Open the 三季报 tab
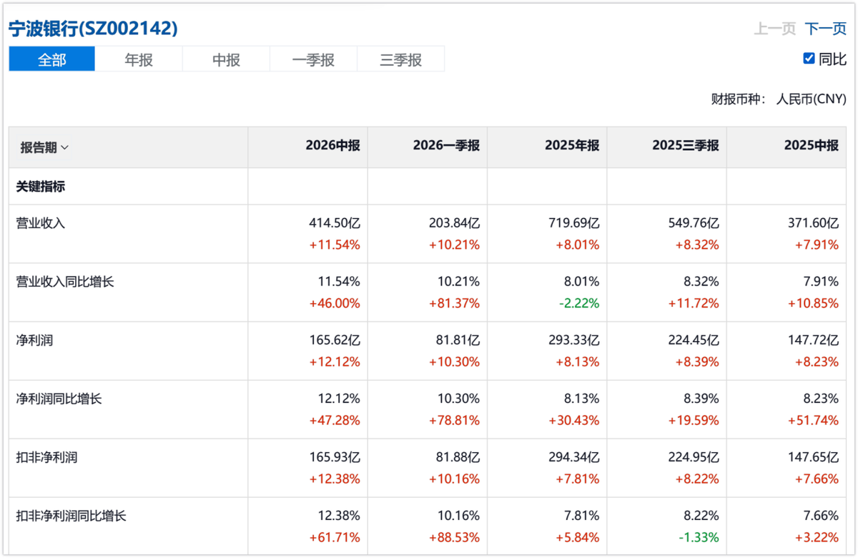 click(400, 59)
